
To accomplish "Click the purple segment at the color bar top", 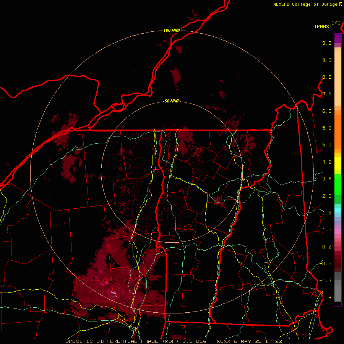I will coord(338,38).
